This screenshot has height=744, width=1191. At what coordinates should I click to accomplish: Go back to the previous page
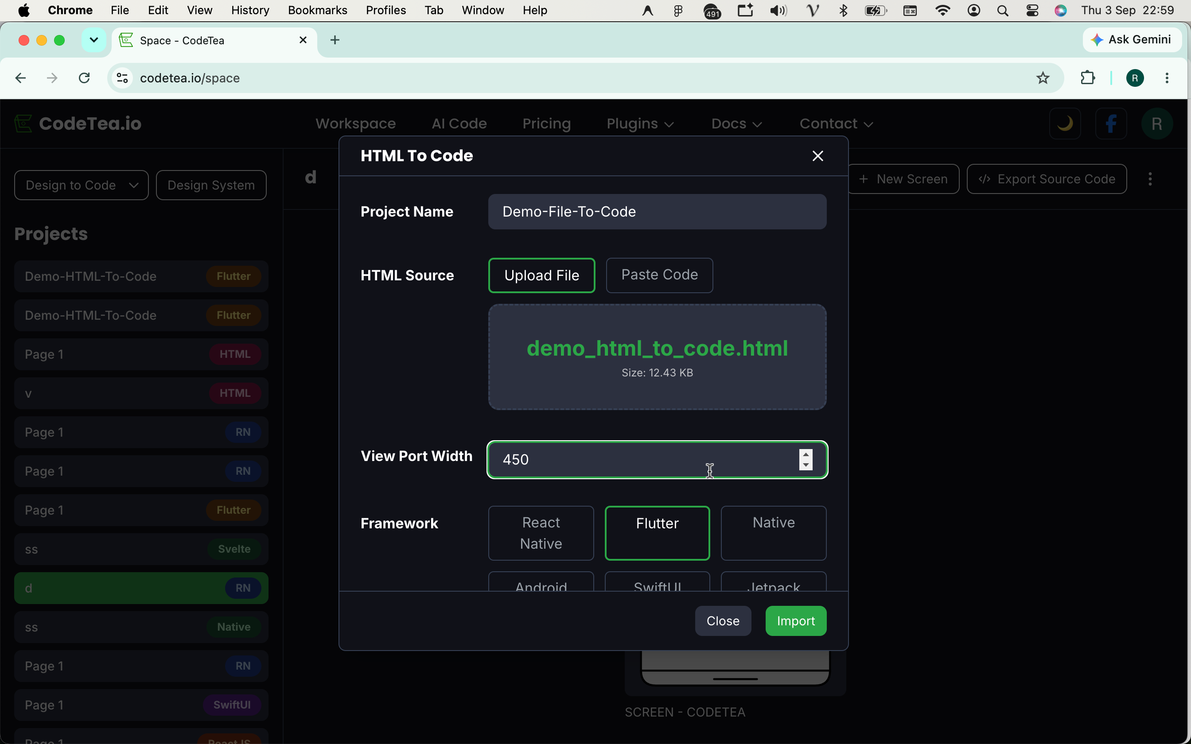point(21,78)
